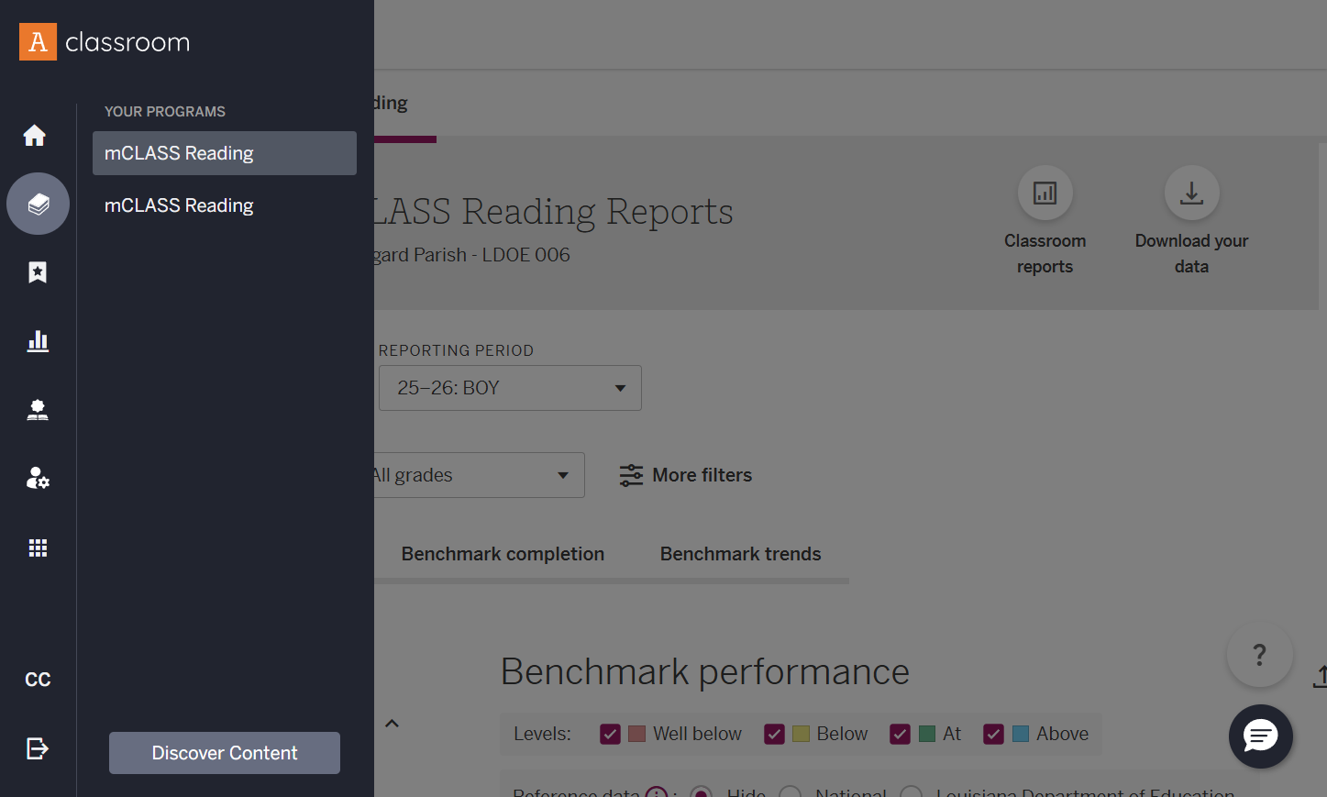1327x797 pixels.
Task: Open More filters
Action: click(x=686, y=475)
